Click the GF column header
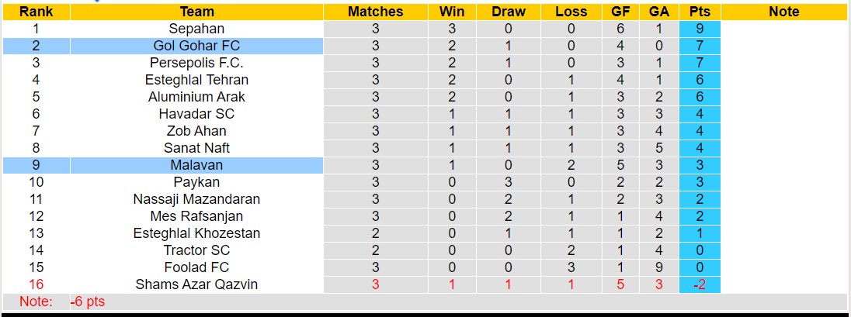 point(620,12)
